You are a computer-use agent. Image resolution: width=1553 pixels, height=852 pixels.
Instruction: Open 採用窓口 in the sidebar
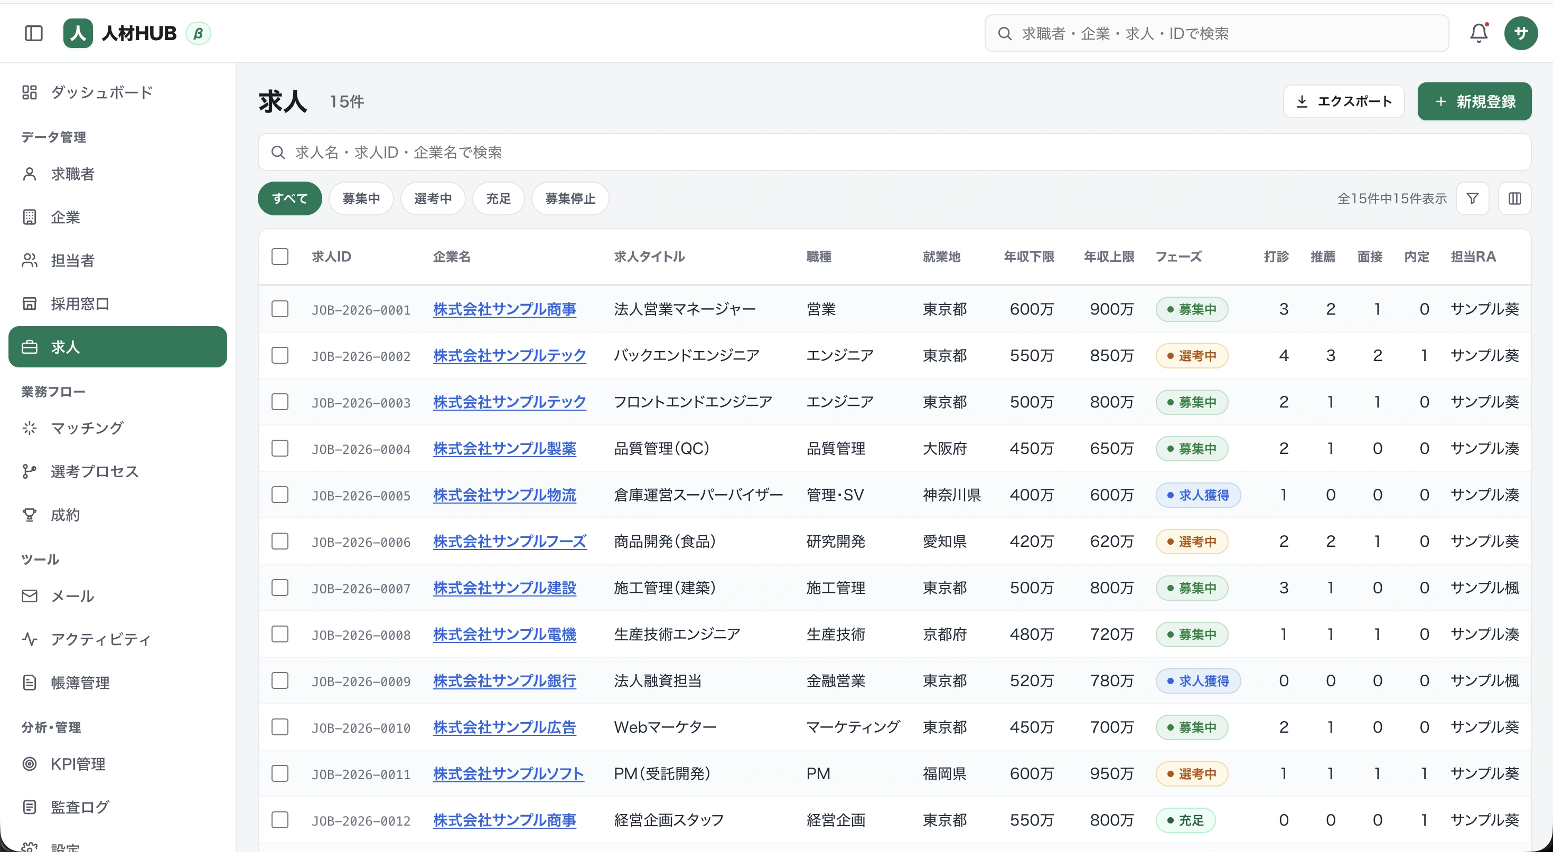click(118, 304)
